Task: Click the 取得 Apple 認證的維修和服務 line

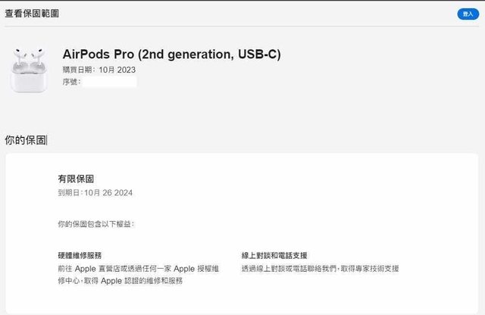Action: pos(120,281)
